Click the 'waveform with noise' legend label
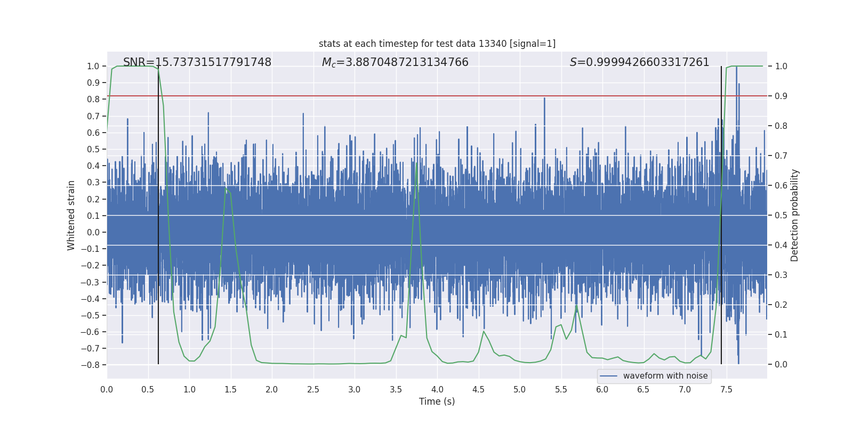This screenshot has height=426, width=853. [x=665, y=376]
